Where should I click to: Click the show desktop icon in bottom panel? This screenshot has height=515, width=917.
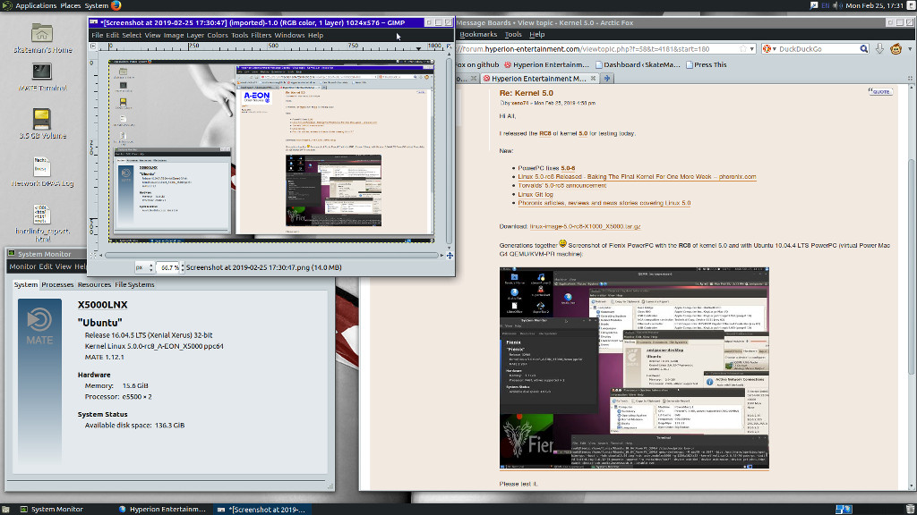point(6,509)
